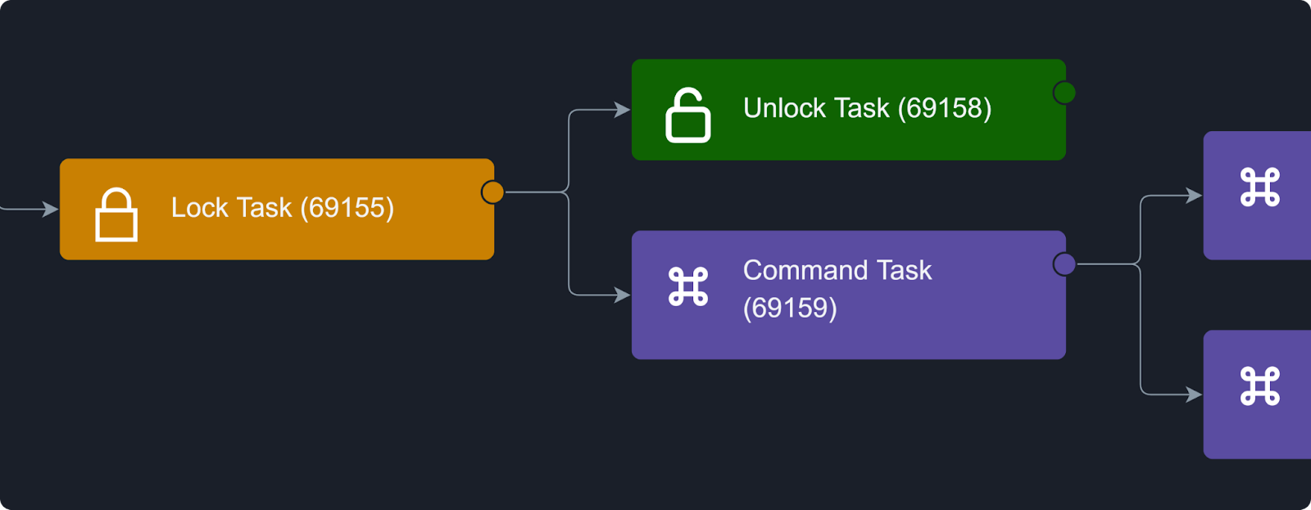Click the arrowhead pointing into Unlock Task

(623, 110)
